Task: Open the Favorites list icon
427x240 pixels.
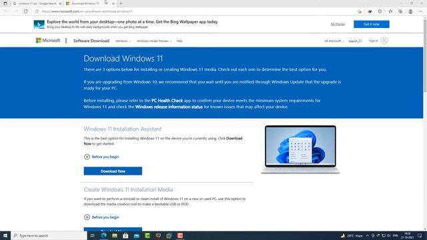Action: click(x=390, y=11)
